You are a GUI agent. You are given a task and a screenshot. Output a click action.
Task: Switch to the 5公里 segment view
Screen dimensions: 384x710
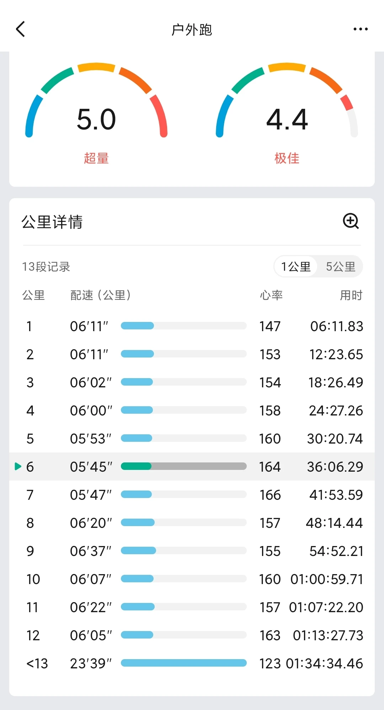(340, 266)
